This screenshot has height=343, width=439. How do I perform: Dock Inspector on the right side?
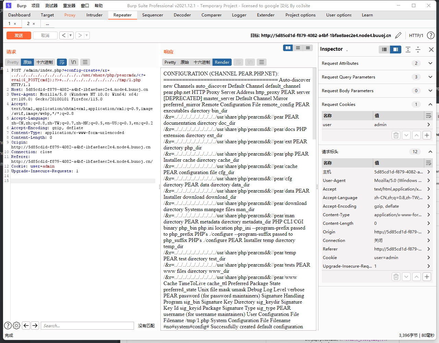tap(395, 49)
